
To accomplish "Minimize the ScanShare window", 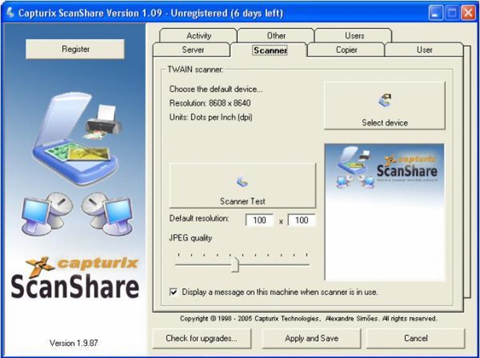I will [435, 13].
